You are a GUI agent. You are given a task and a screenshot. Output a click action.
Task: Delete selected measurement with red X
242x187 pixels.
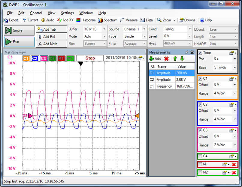pyautogui.click(x=166, y=59)
